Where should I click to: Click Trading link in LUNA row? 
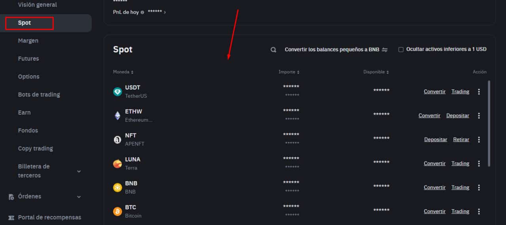point(461,164)
